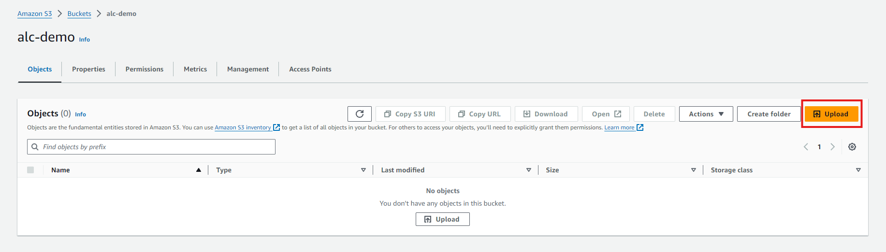Open the Permissions tab
This screenshot has height=252, width=886.
point(144,69)
